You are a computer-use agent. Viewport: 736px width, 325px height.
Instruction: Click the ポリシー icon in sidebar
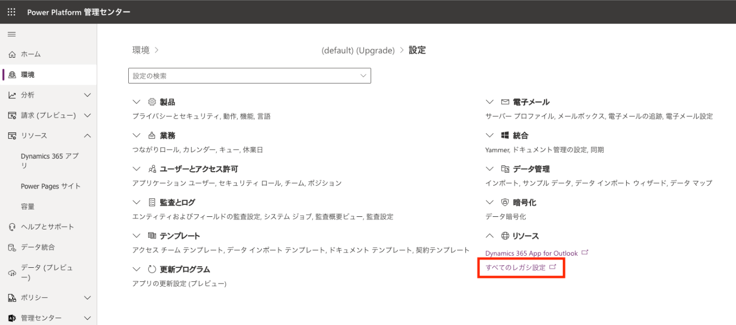pyautogui.click(x=12, y=298)
